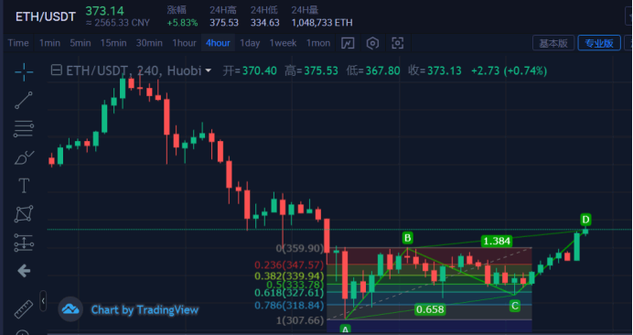Switch to 1week interval
This screenshot has height=335, width=633.
(x=283, y=43)
